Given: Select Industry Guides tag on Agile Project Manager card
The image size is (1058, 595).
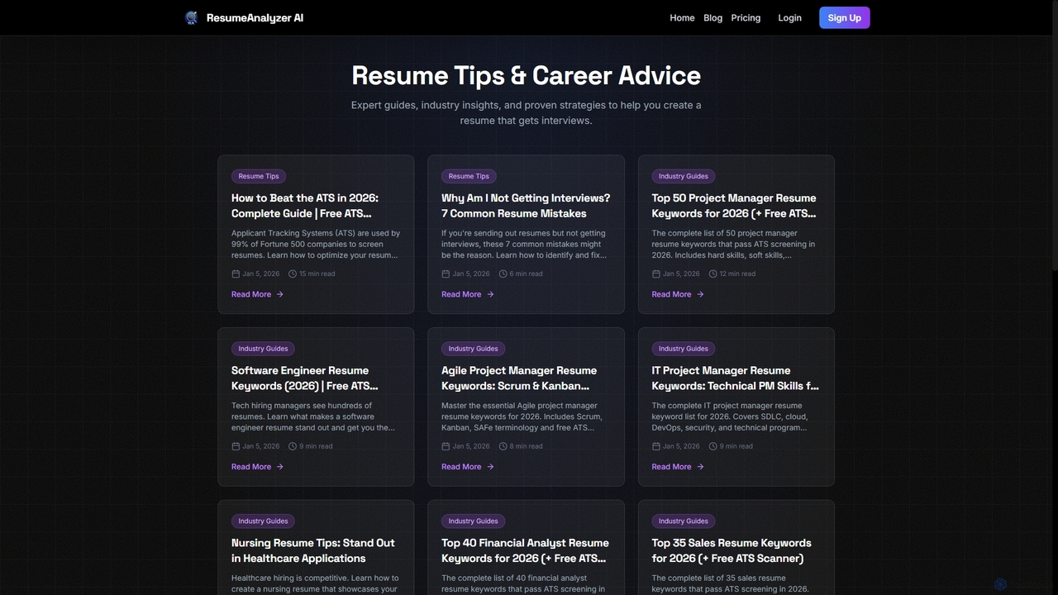Looking at the screenshot, I should click(x=473, y=349).
